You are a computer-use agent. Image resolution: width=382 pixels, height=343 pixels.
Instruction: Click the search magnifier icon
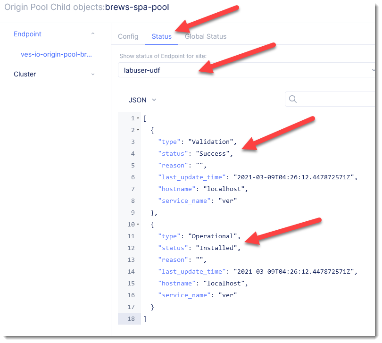point(292,99)
